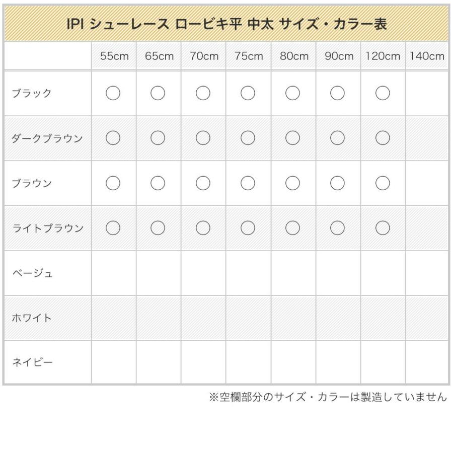Select the ホワイト row label
The image size is (453, 453).
32,318
